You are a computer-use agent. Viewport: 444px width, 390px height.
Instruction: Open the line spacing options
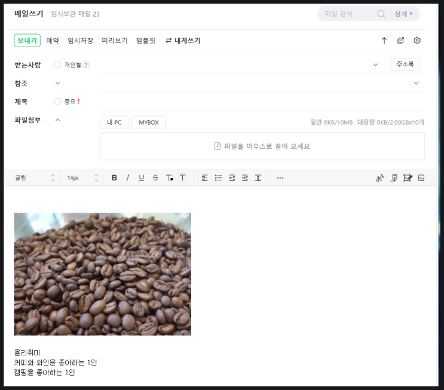[258, 178]
